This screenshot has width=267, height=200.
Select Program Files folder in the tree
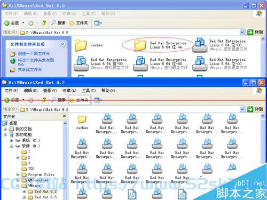tap(38, 174)
